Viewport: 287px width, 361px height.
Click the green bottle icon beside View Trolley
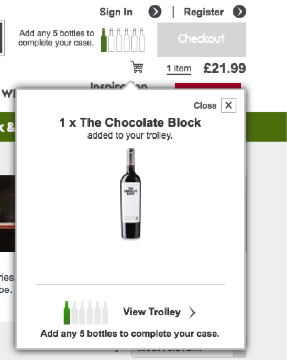[x=67, y=312]
